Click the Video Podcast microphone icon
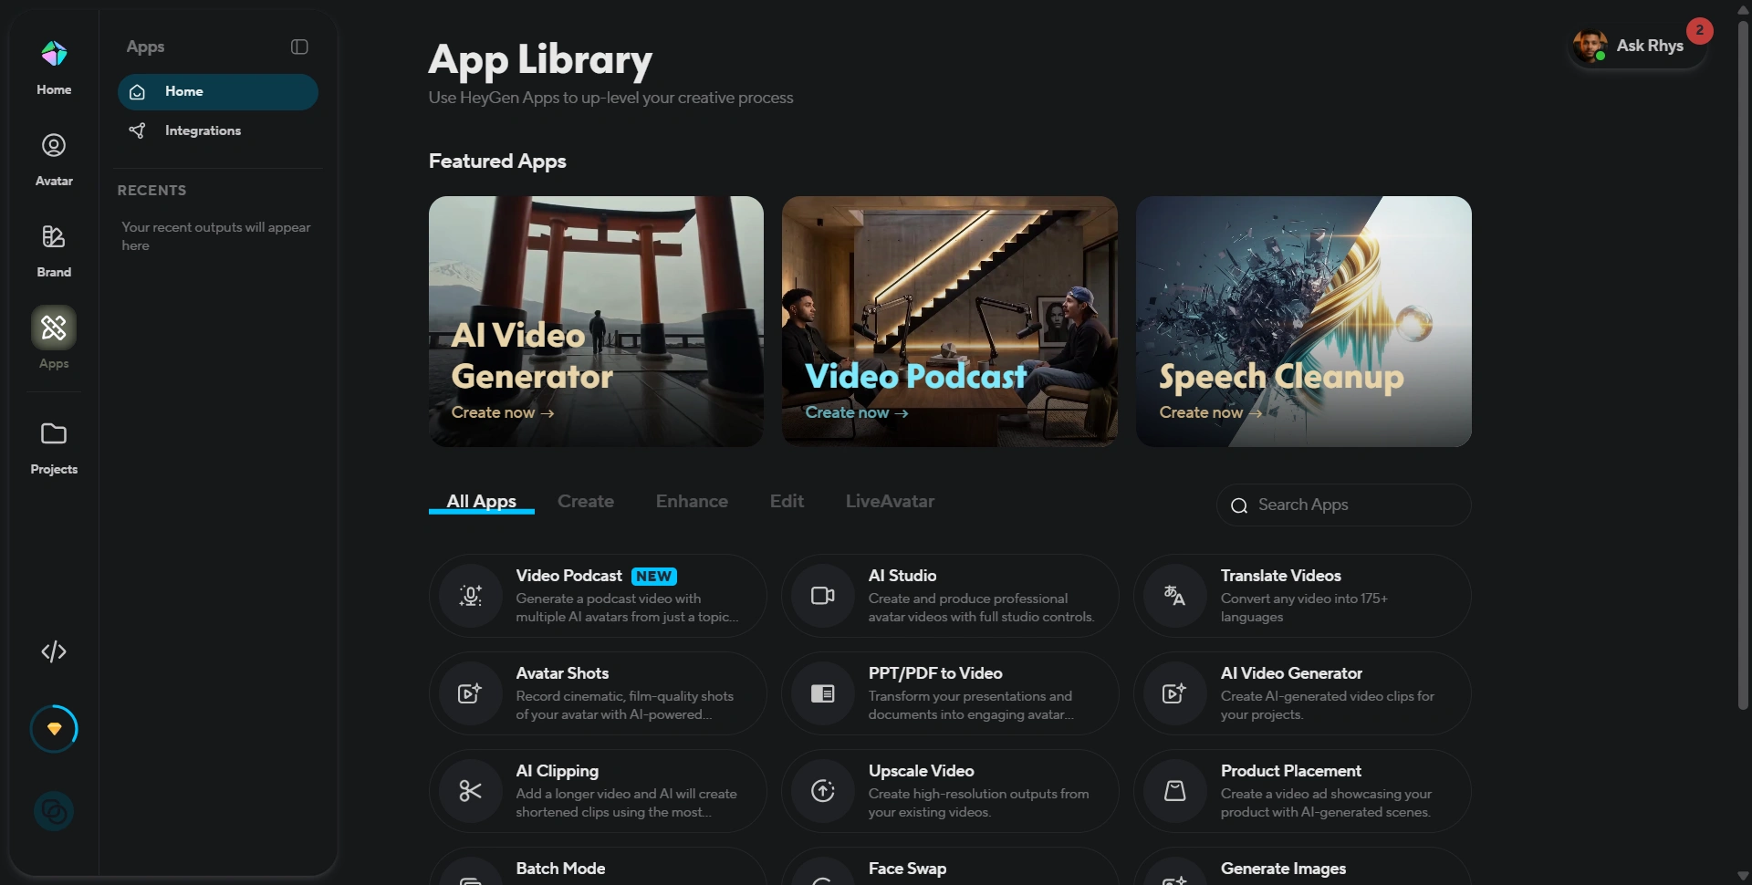The width and height of the screenshot is (1752, 885). point(471,596)
